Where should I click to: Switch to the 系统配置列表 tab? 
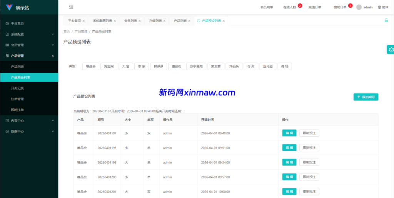tap(102, 21)
